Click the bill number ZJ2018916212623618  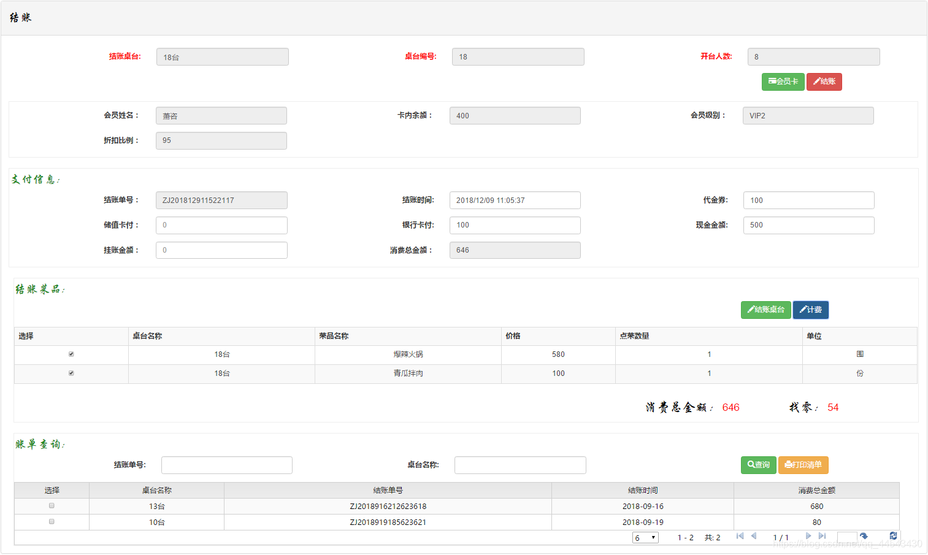point(388,507)
